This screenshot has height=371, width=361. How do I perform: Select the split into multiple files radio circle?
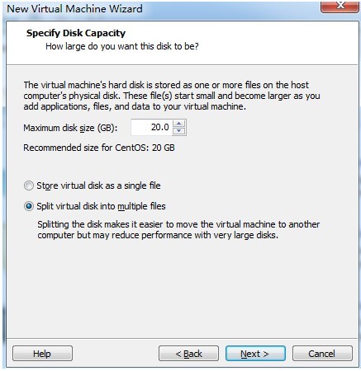29,206
